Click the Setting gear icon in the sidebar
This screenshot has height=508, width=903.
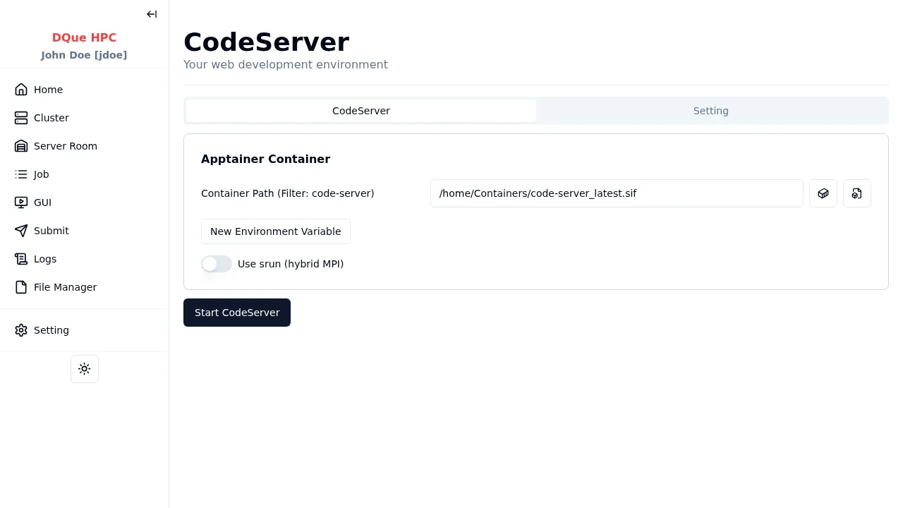pyautogui.click(x=21, y=330)
